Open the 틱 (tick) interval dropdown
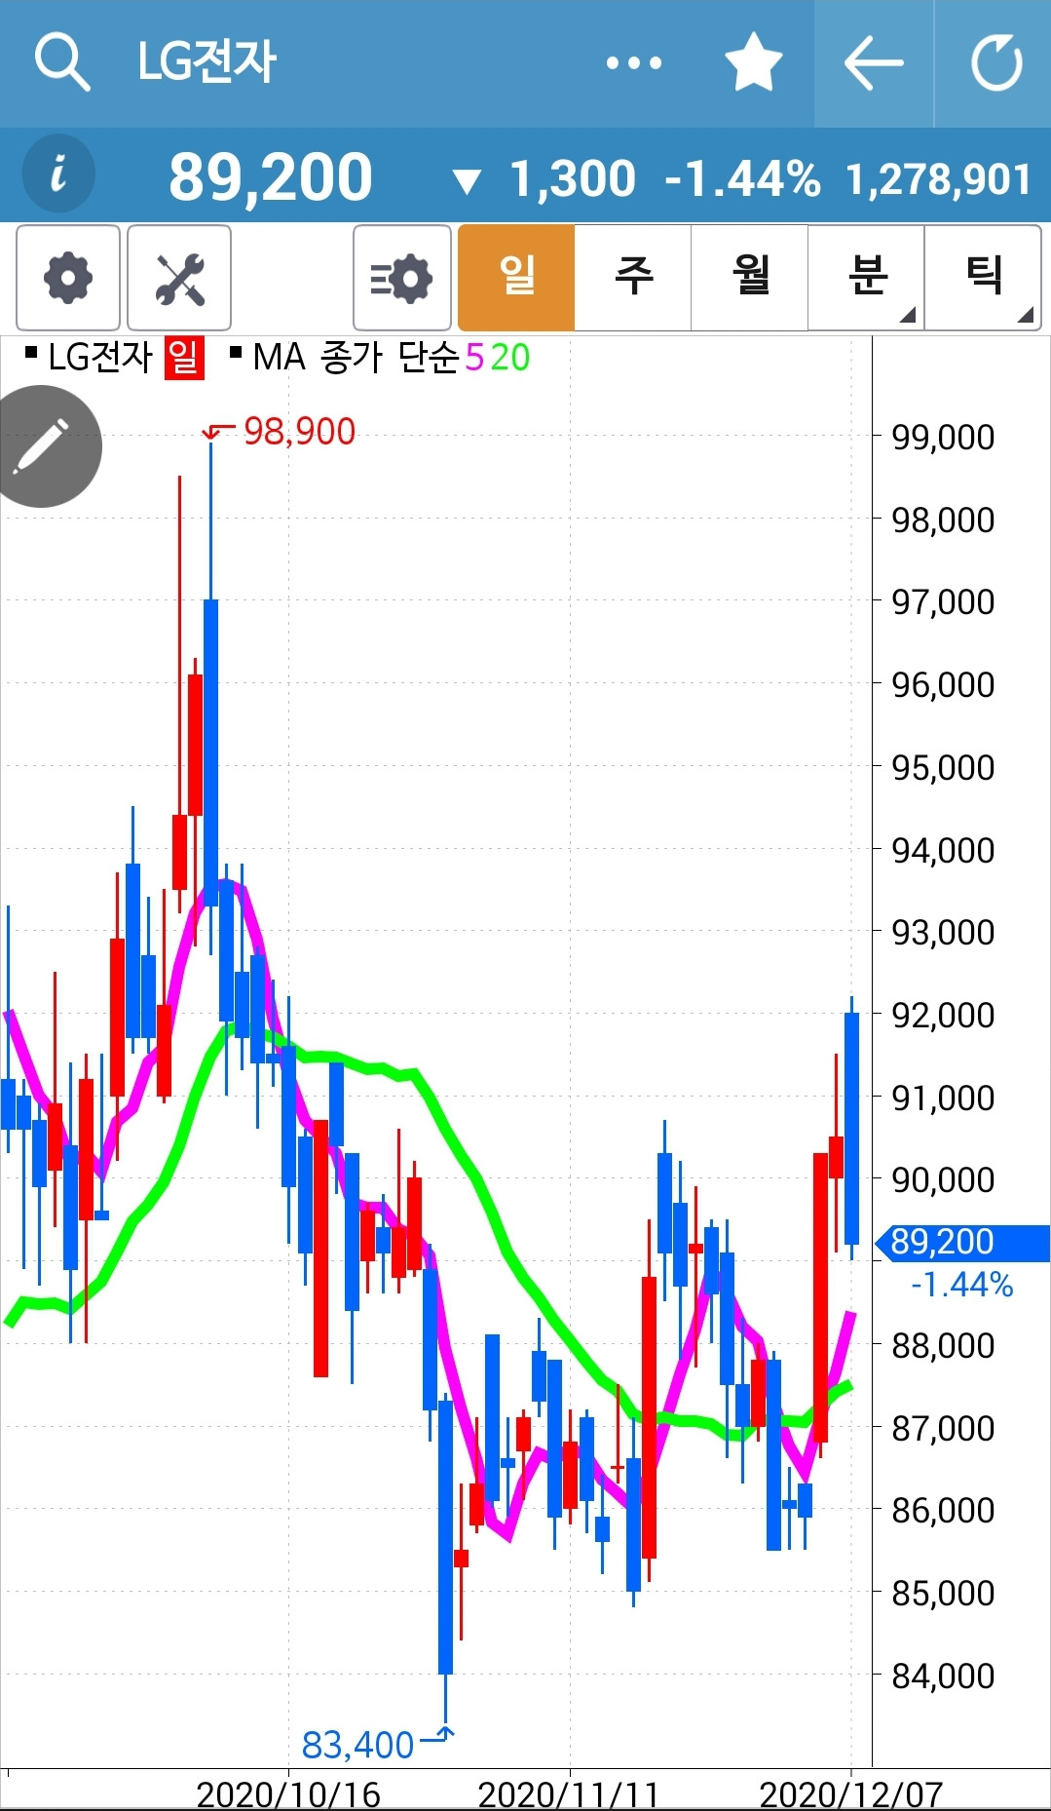 pyautogui.click(x=983, y=278)
